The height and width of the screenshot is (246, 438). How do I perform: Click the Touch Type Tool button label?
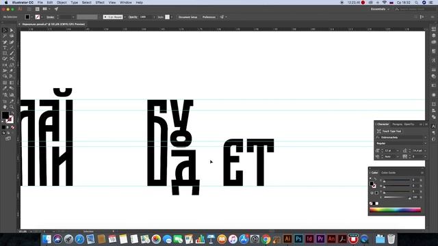pyautogui.click(x=391, y=131)
